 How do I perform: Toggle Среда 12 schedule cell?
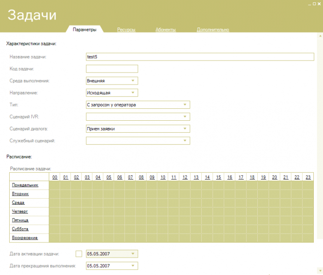coord(185,202)
